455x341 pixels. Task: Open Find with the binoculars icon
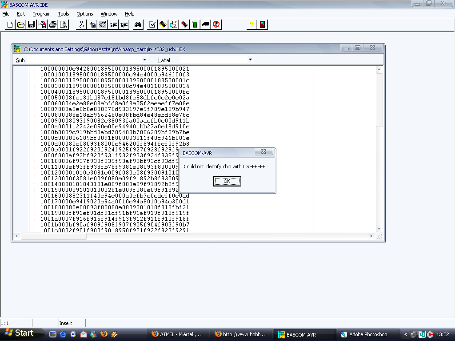pyautogui.click(x=138, y=25)
